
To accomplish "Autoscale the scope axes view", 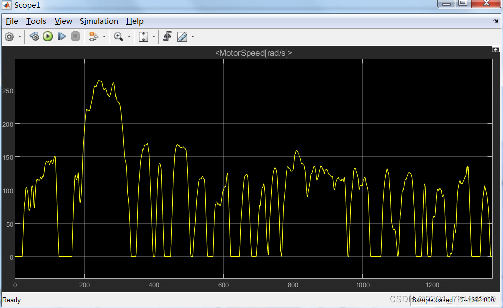I will [x=143, y=36].
